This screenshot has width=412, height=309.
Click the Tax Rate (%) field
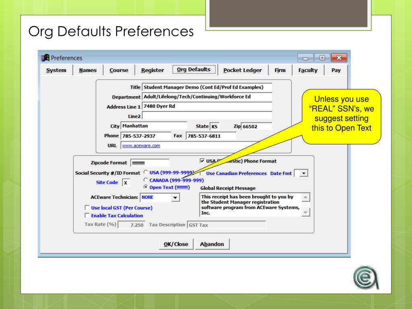[x=132, y=225]
